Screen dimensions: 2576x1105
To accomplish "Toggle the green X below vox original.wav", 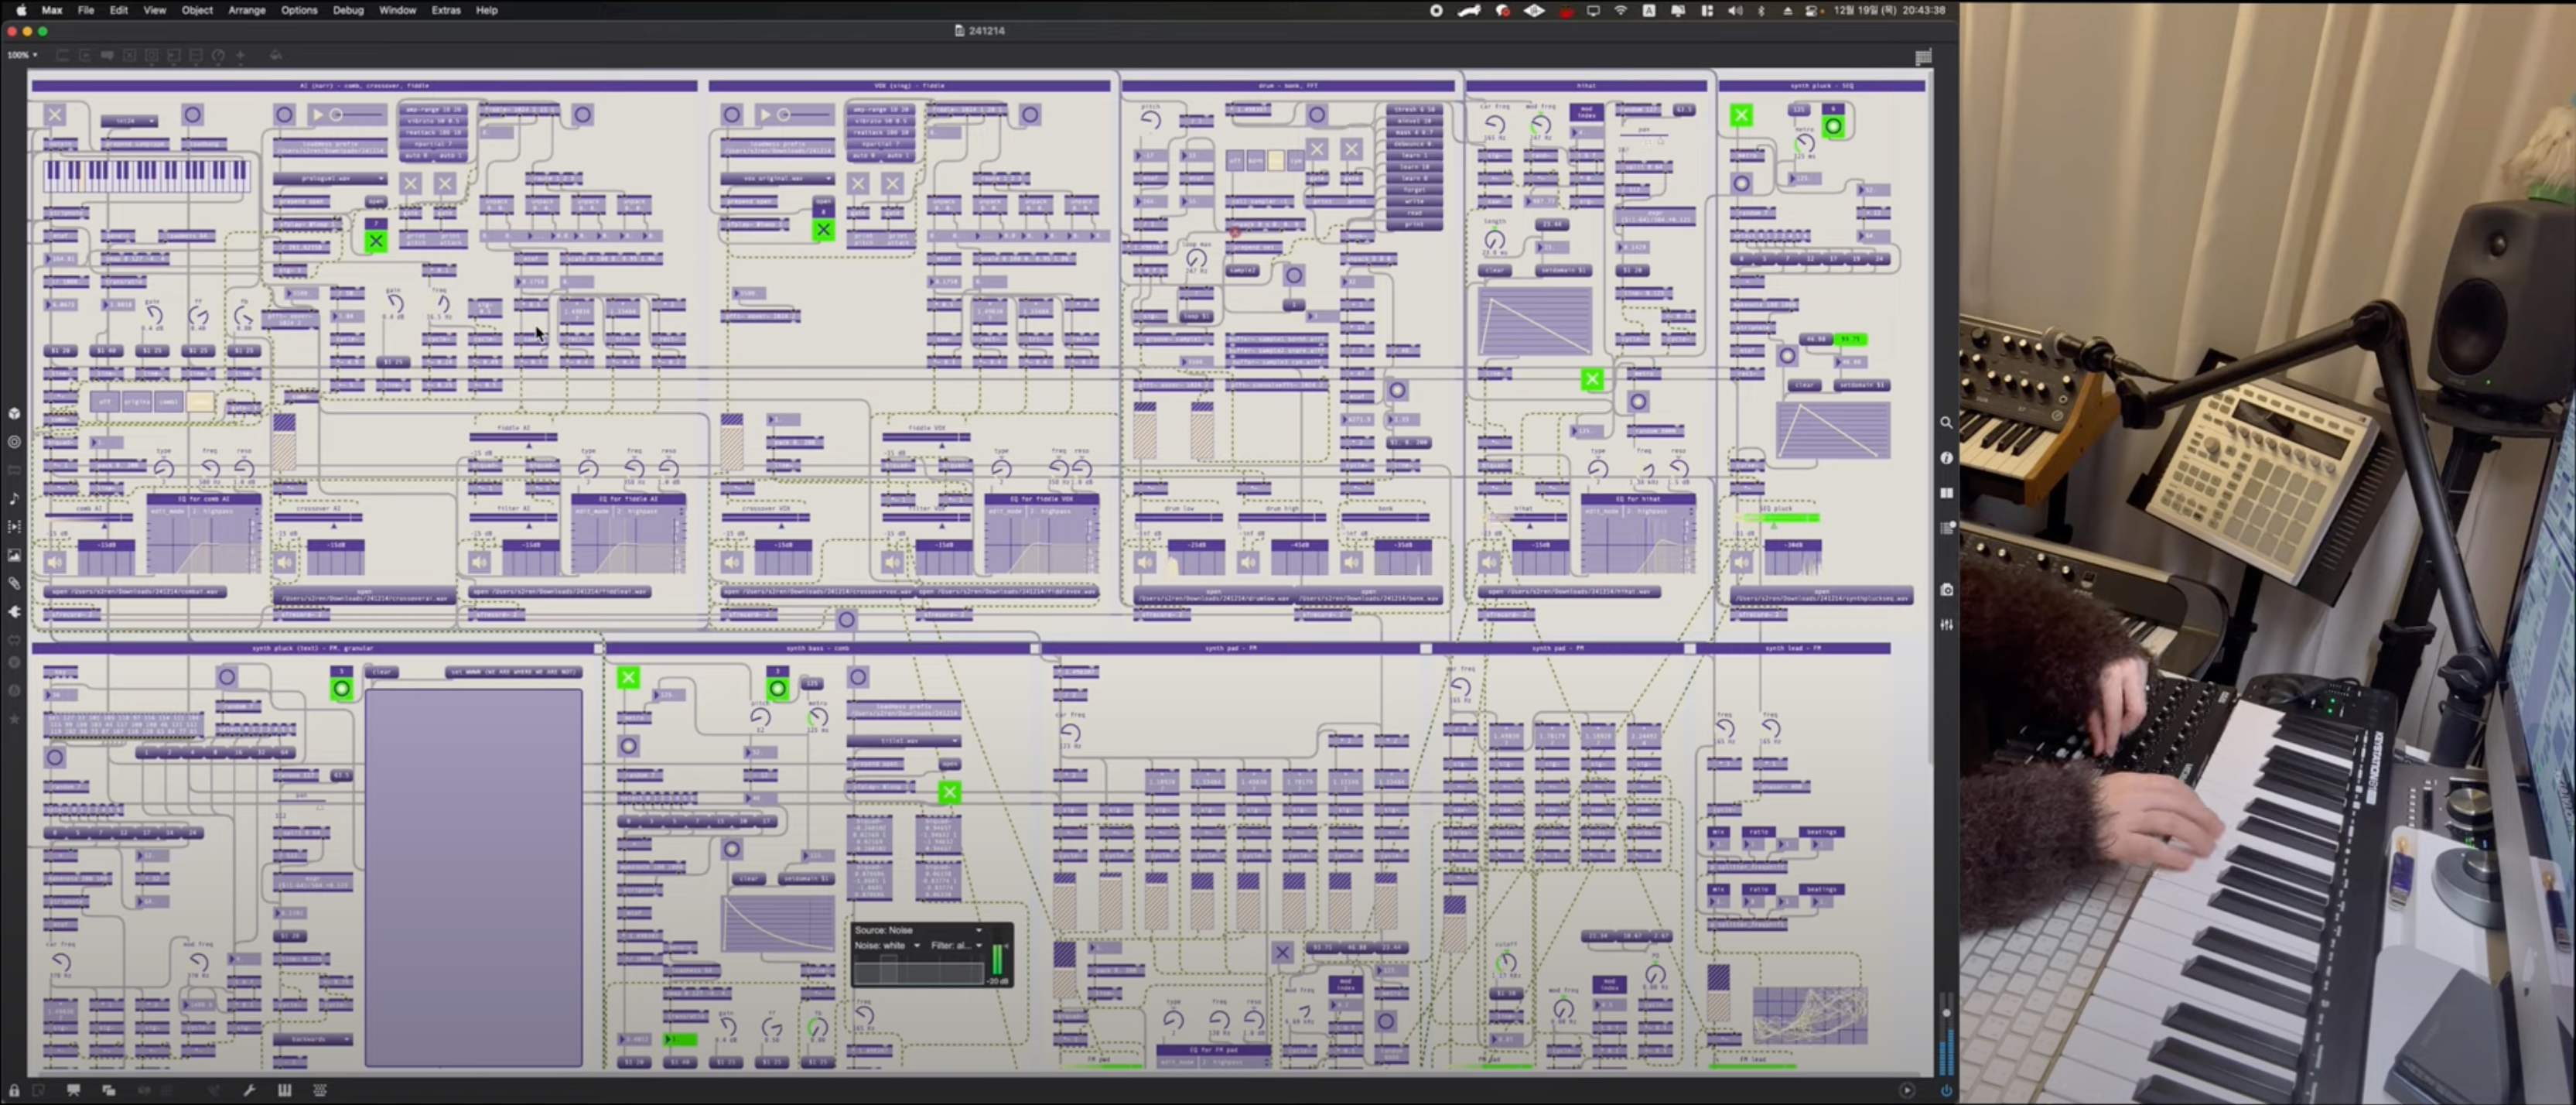I will (823, 230).
